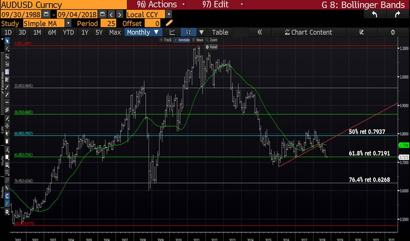This screenshot has width=410, height=241.
Task: Select the 6M range tab
Action: click(52, 32)
